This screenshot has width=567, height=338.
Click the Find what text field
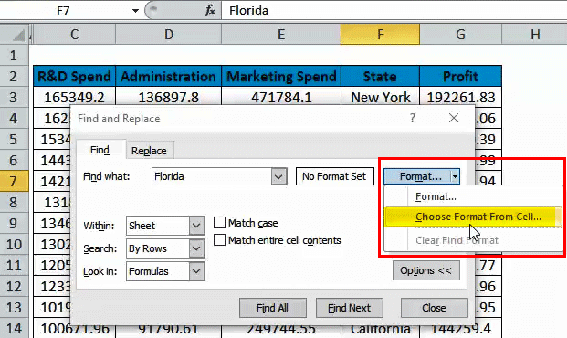(212, 176)
